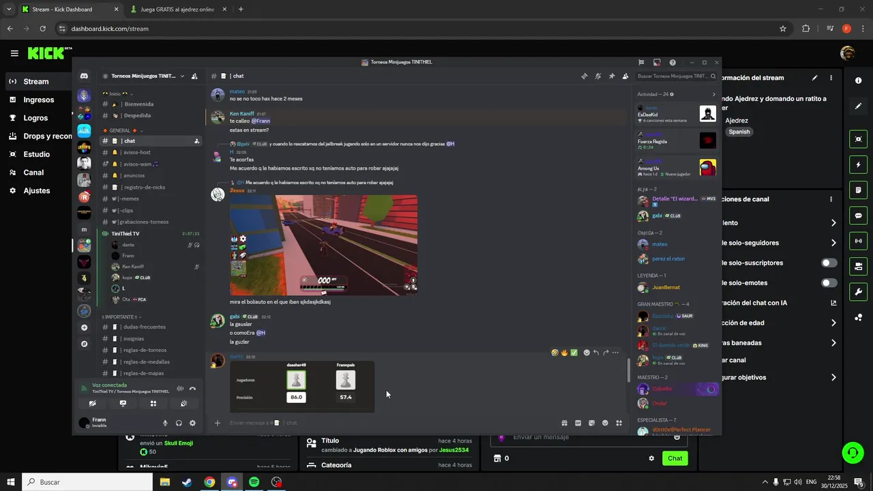Open the Bienvenida channel
The width and height of the screenshot is (873, 491).
pyautogui.click(x=150, y=104)
